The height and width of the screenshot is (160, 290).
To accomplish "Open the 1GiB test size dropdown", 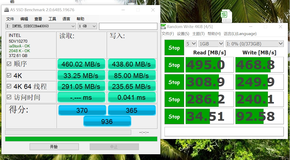I will [x=211, y=44].
